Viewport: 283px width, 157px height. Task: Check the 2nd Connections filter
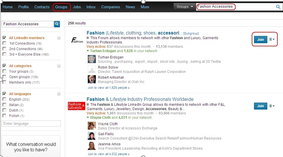[x=4, y=49]
